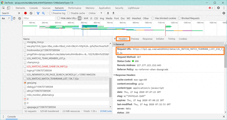227x120 pixels.
Task: Check Hide data URLs checkbox
Action: tap(59, 18)
